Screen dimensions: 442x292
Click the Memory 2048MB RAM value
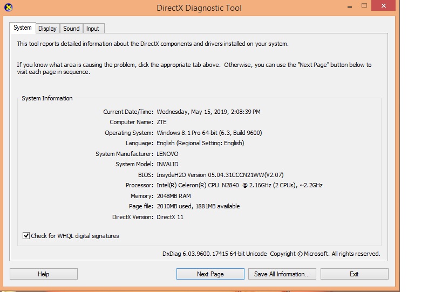click(173, 196)
